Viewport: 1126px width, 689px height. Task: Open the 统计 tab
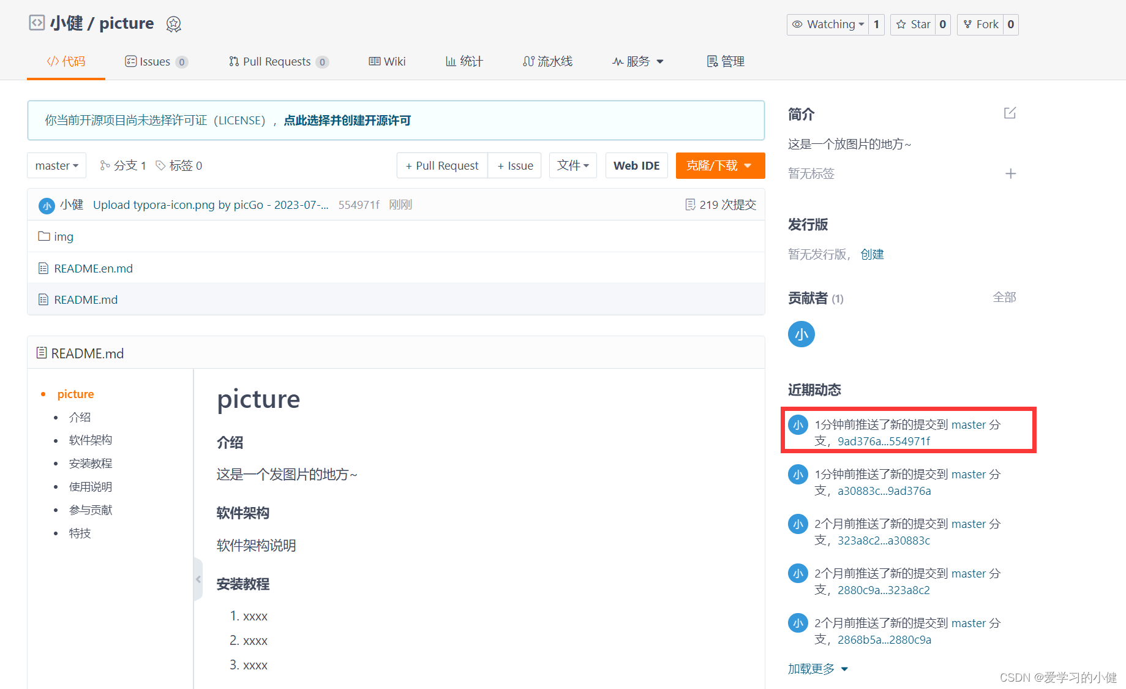click(x=464, y=61)
